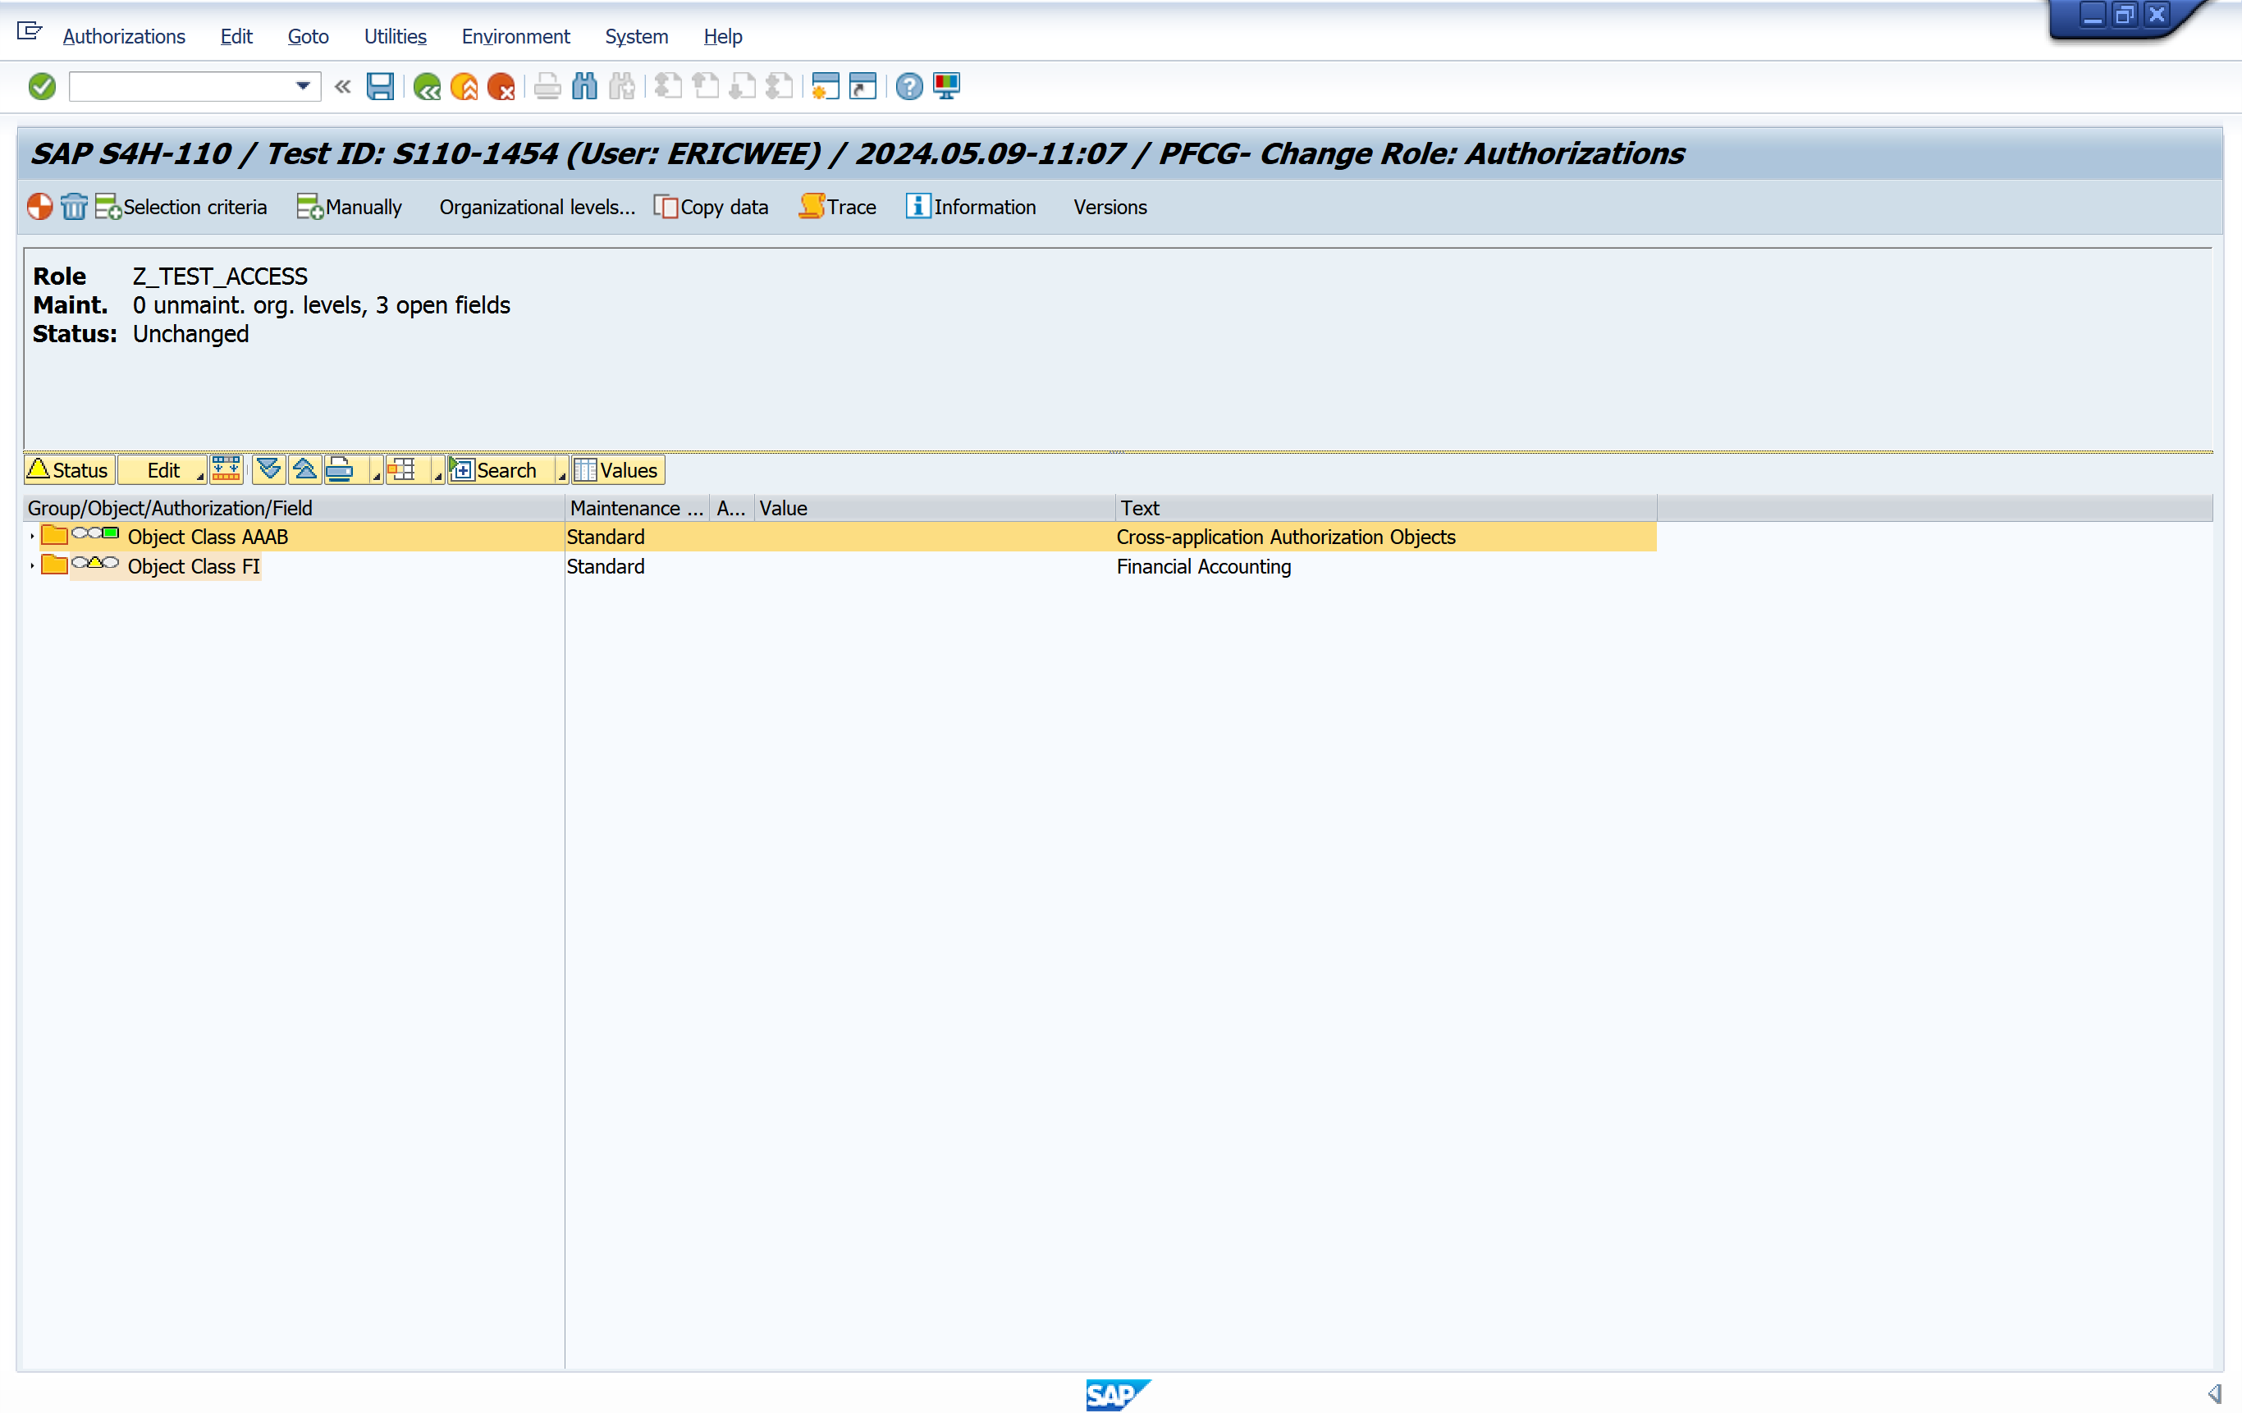Click the Save diskette icon
The image size is (2242, 1413).
click(380, 86)
